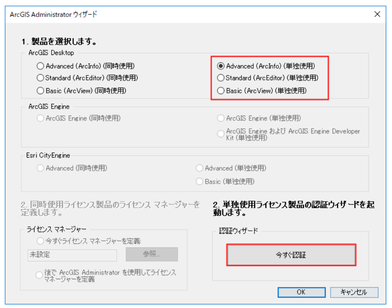Choose Standard (ArcEditor) (単独使用) option
The image size is (392, 308).
pos(220,78)
